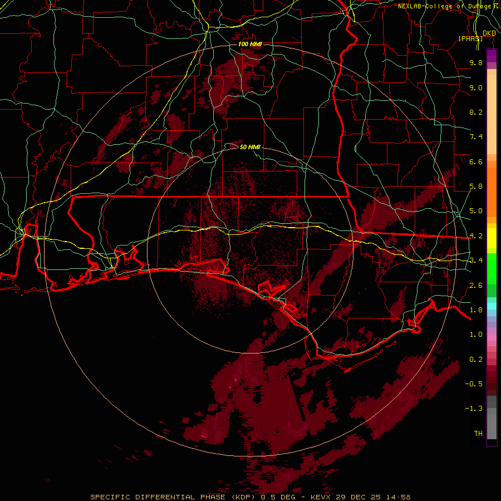Click the 9.0 scale value
Image resolution: width=501 pixels, height=501 pixels.
point(476,87)
